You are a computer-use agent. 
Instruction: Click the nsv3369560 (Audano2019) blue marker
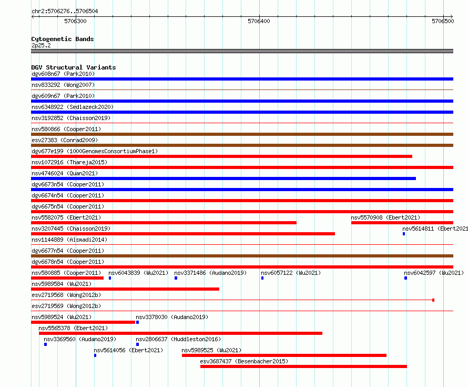45,344
